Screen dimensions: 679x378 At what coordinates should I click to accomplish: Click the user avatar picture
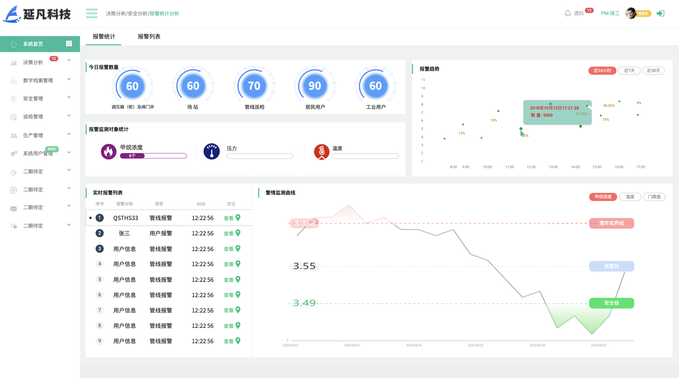click(630, 13)
